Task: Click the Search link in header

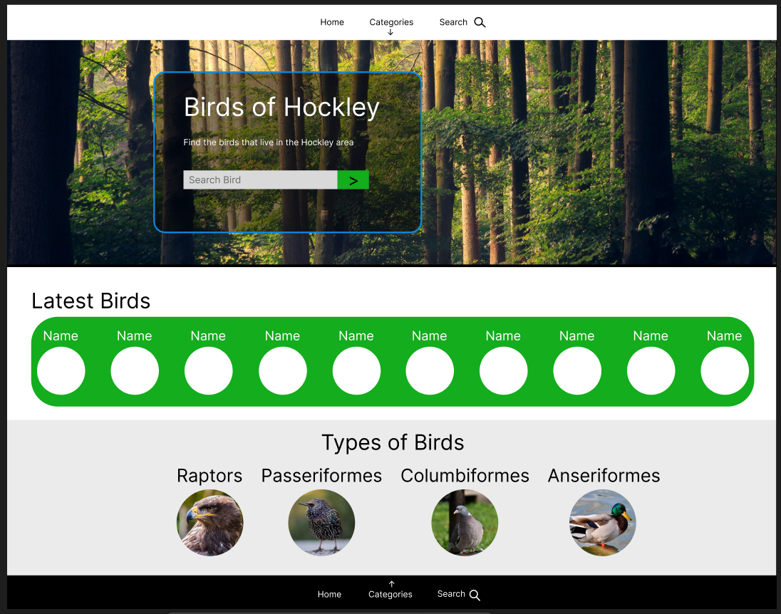Action: point(452,22)
